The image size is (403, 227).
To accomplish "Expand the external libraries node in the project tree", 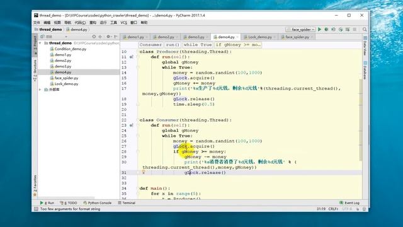I will 40,90.
